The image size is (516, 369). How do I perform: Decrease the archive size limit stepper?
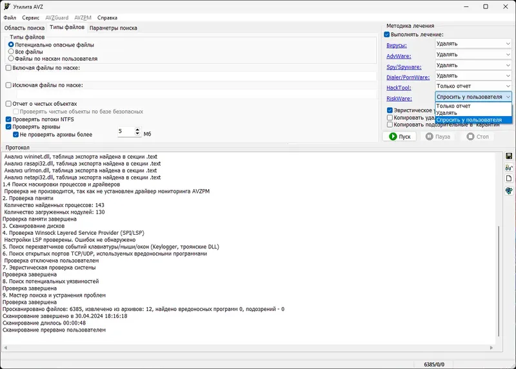point(137,134)
